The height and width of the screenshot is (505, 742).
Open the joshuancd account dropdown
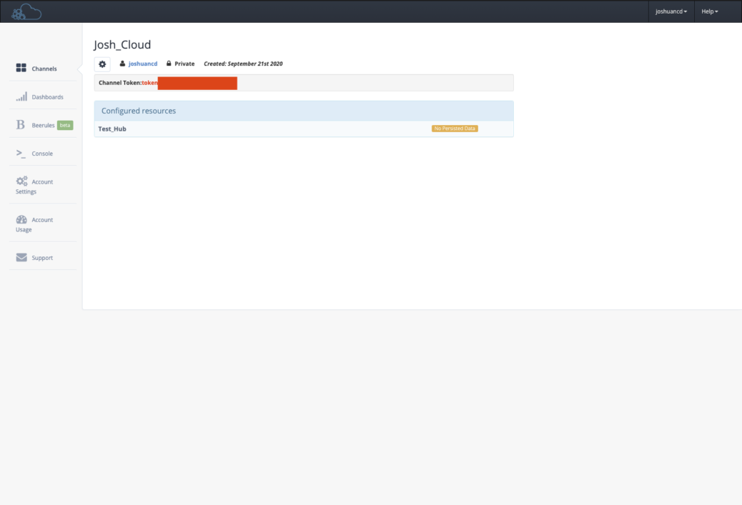tap(671, 11)
